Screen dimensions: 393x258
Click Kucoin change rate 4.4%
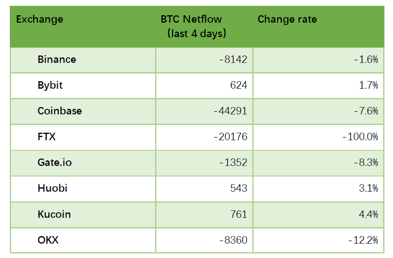pyautogui.click(x=369, y=214)
